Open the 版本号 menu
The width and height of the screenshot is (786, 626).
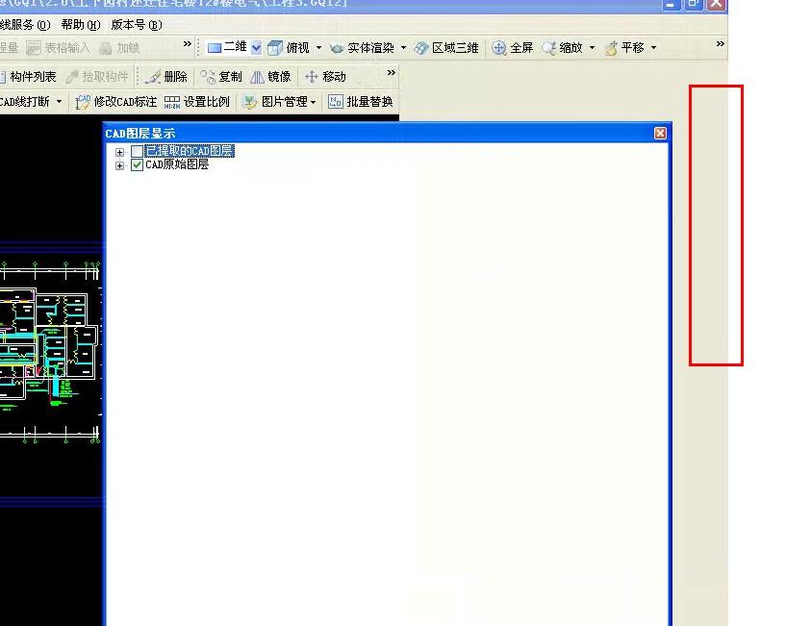(x=136, y=25)
